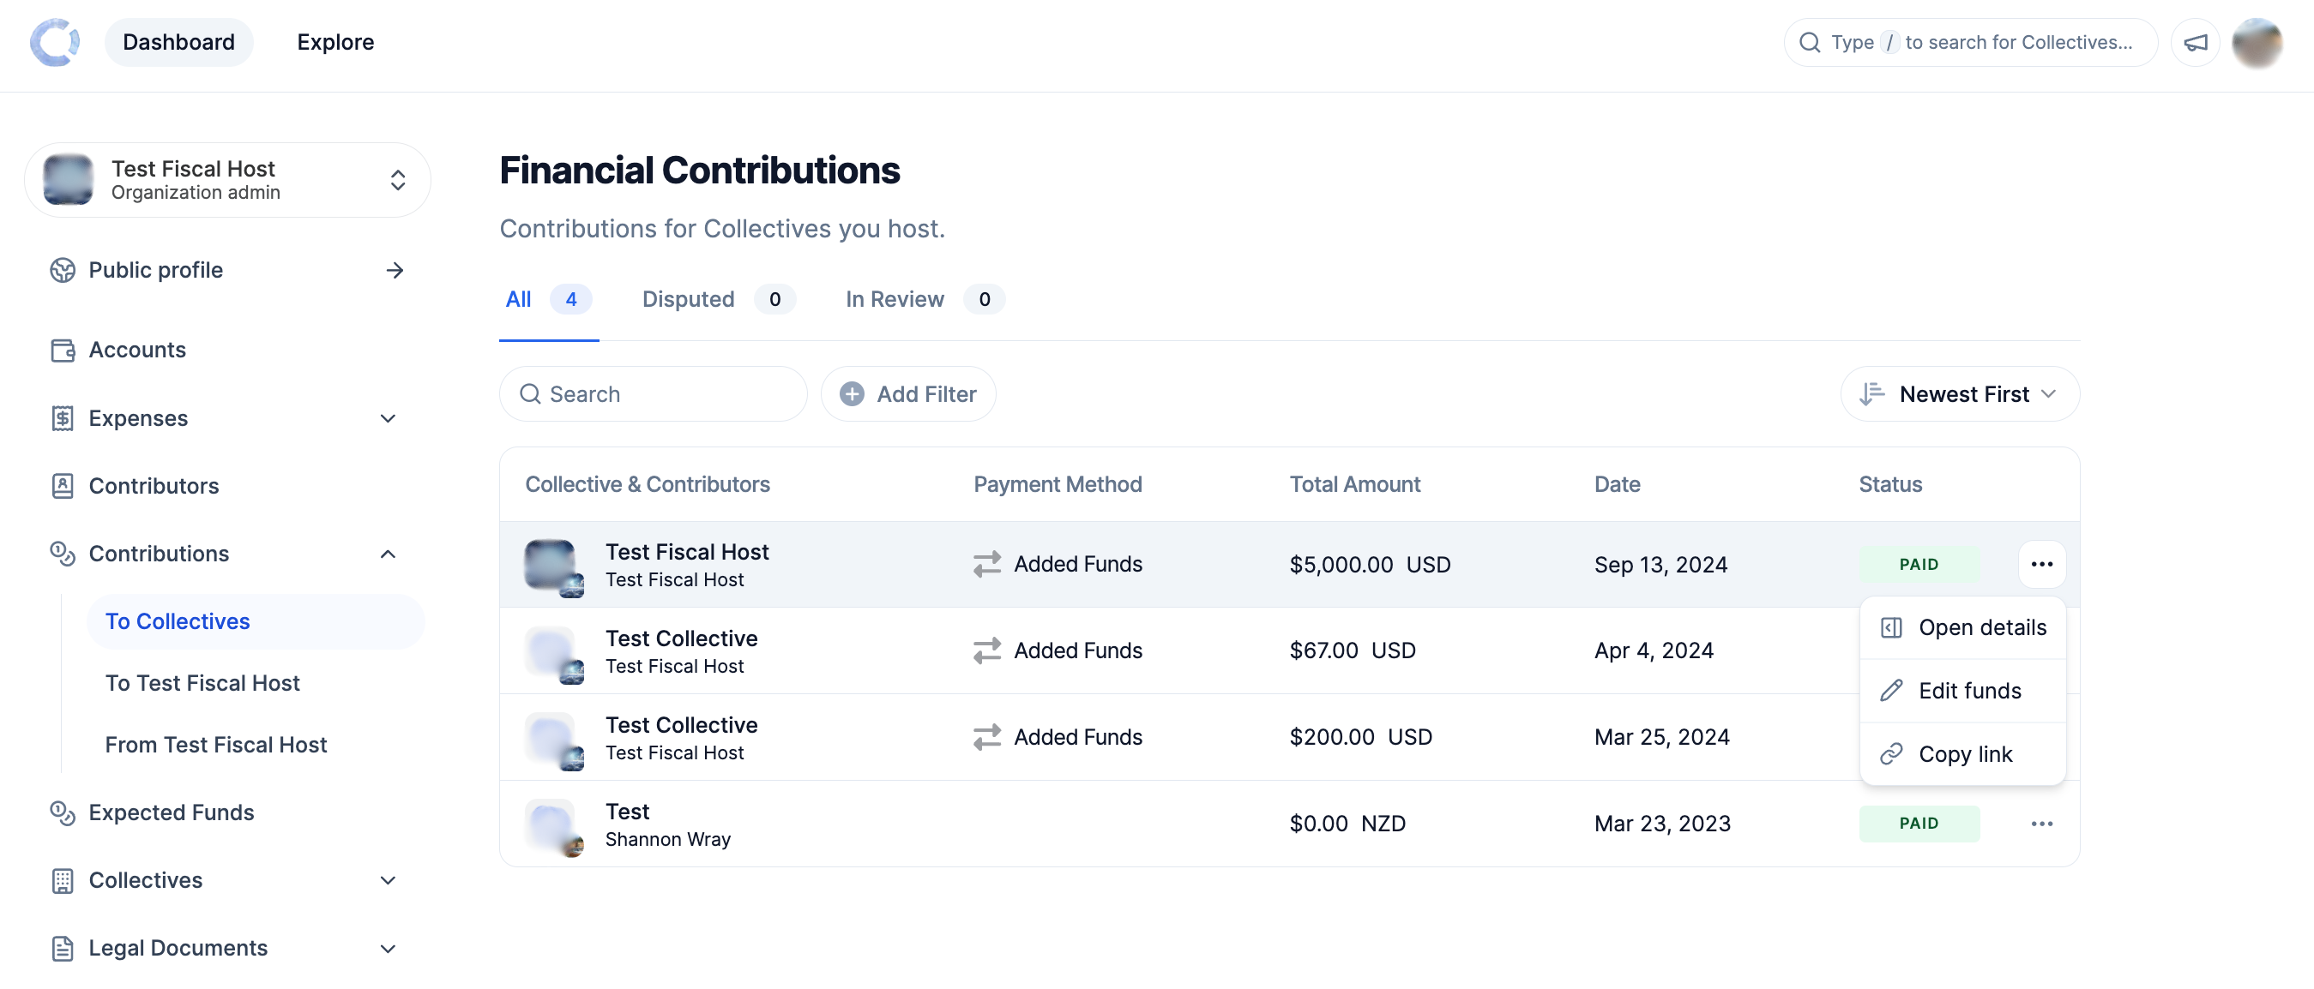Click the Add Filter button

tap(908, 394)
